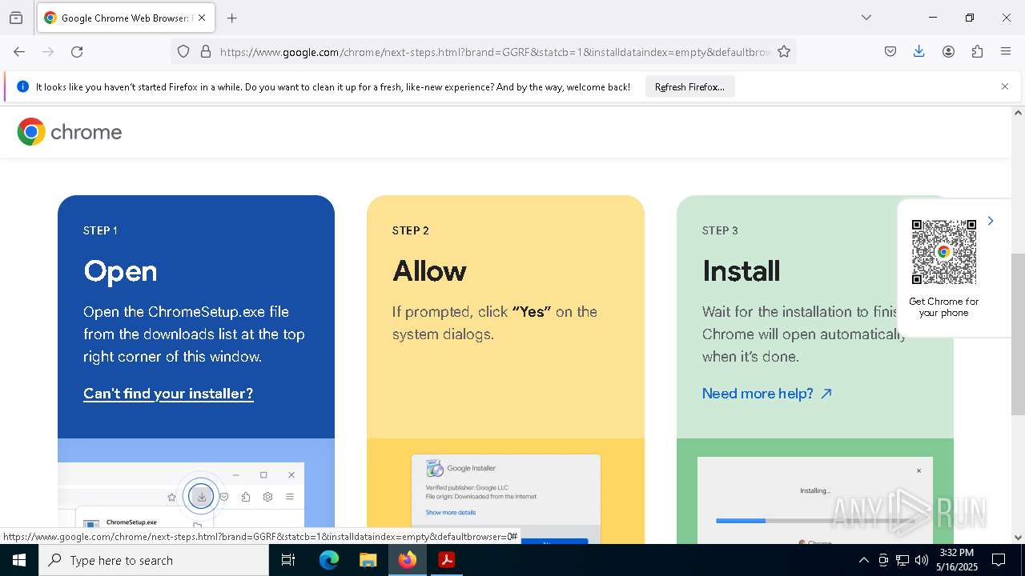Open tracking protection shield icon
This screenshot has width=1025, height=576.
point(183,51)
